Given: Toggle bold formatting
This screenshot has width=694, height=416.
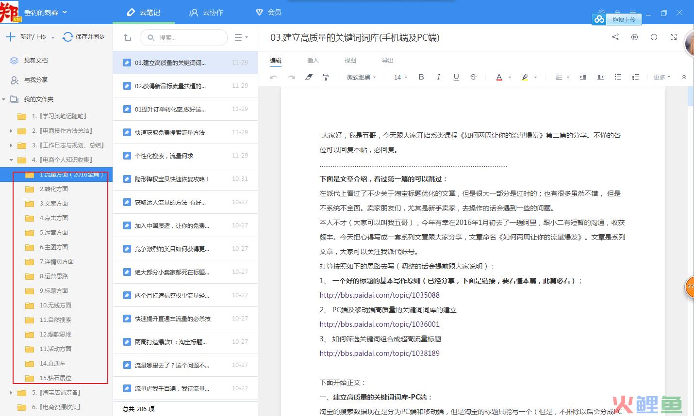Looking at the screenshot, I should (421, 77).
